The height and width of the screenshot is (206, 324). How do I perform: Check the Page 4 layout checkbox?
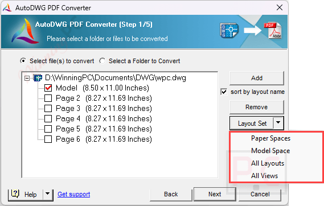[48, 119]
